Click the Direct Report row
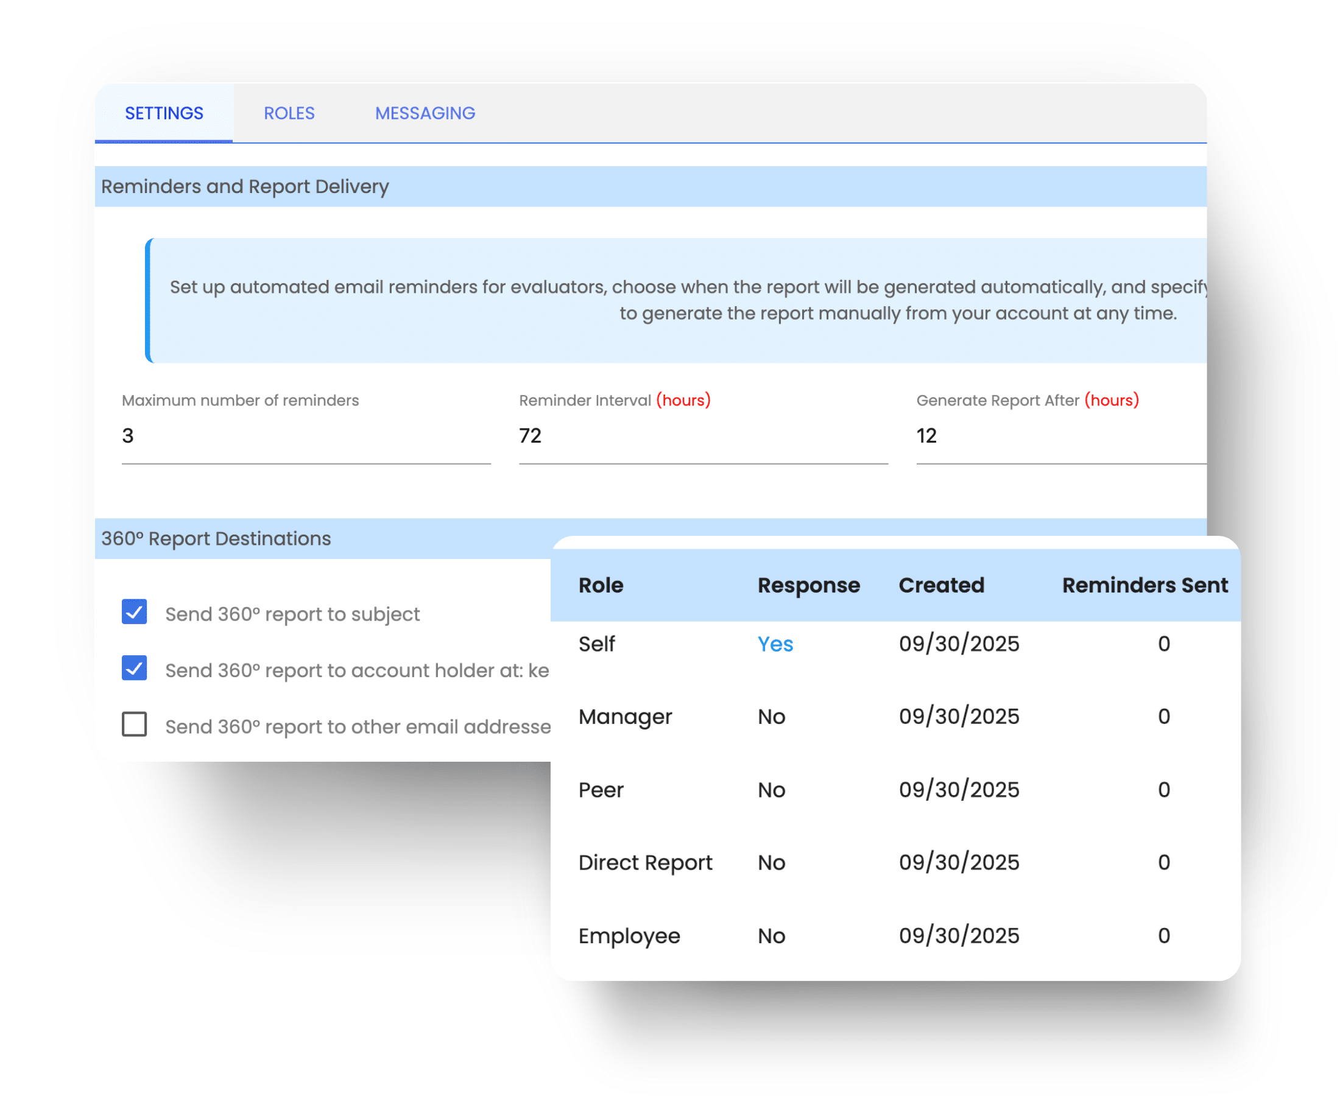This screenshot has height=1096, width=1340. click(646, 862)
